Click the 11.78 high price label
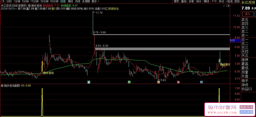256x117 pixels. [x=99, y=13]
